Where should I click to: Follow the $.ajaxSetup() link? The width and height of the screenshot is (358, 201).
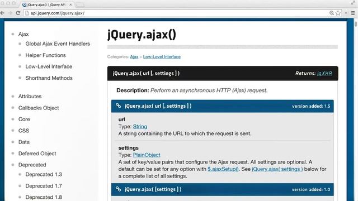223,169
